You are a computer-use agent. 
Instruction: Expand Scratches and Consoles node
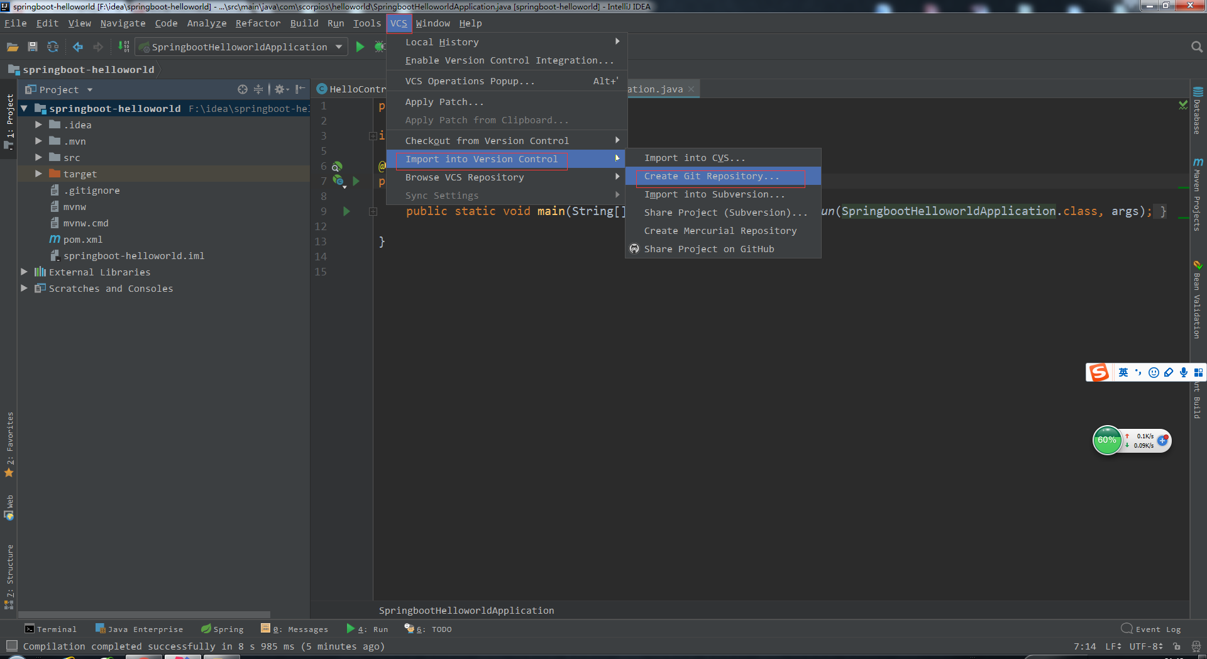tap(24, 289)
